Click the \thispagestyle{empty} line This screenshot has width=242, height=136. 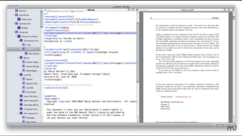[x=57, y=27]
